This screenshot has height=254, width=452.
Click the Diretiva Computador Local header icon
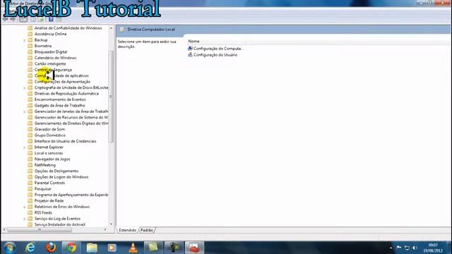[x=122, y=30]
